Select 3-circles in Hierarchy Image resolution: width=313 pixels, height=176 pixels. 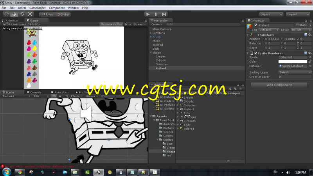(x=162, y=64)
